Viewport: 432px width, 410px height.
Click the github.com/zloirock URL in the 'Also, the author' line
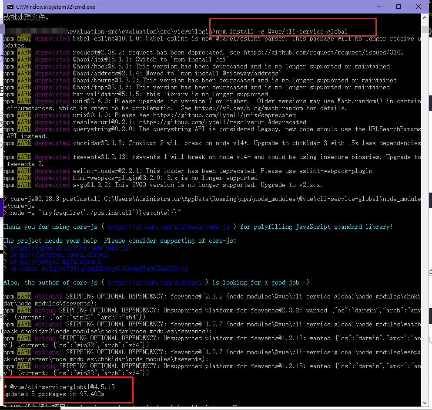pos(154,282)
